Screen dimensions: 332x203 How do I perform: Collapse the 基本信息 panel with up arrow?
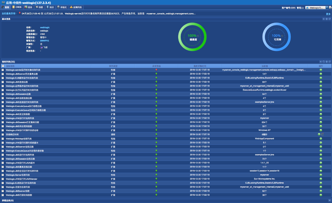[324, 19]
